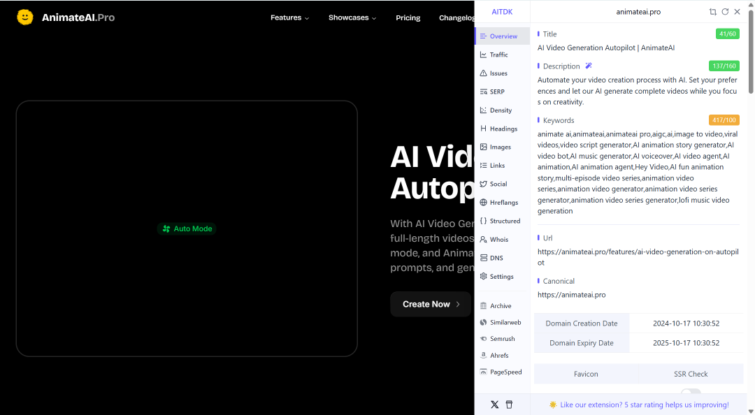The image size is (755, 415).
Task: Click the title text 'AI Video Generation Autopilot | AnimateAI'
Action: (605, 48)
